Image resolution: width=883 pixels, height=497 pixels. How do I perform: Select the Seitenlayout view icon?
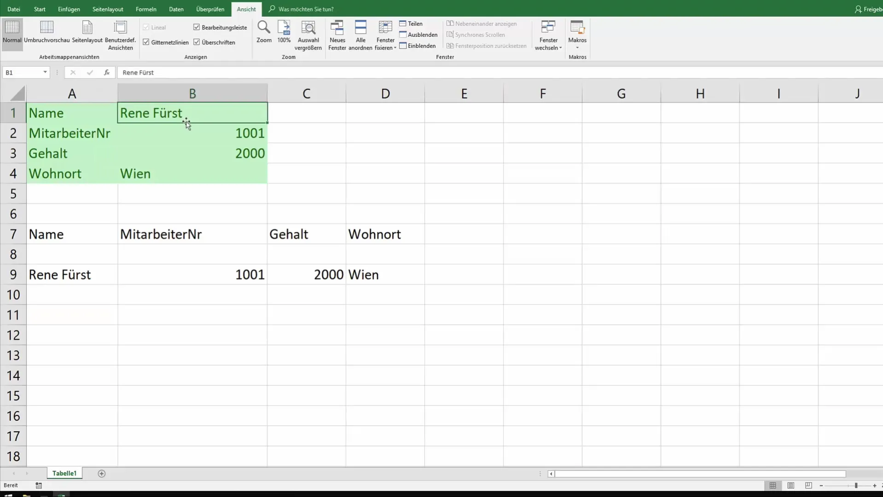click(87, 32)
